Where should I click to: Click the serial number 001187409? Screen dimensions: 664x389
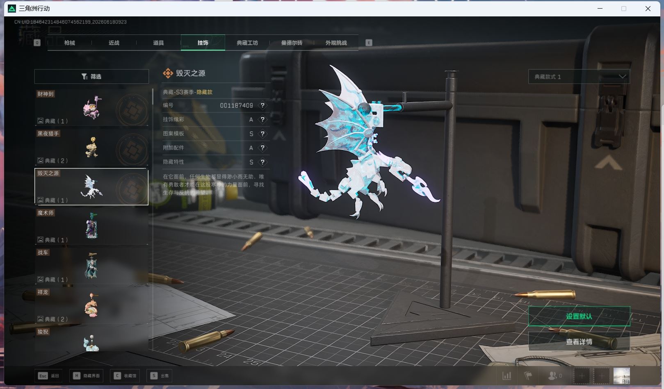[x=236, y=105]
